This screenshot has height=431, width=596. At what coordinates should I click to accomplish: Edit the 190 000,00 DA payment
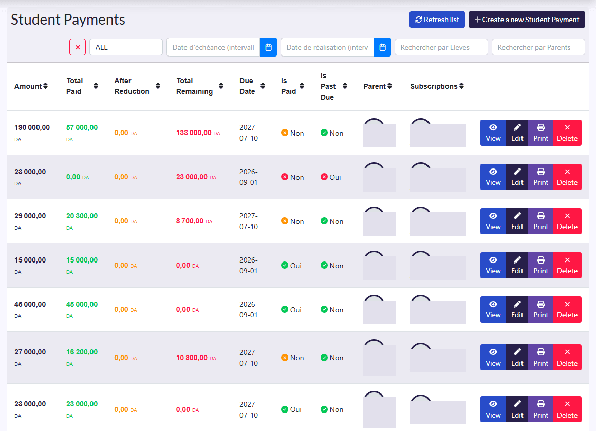point(517,133)
